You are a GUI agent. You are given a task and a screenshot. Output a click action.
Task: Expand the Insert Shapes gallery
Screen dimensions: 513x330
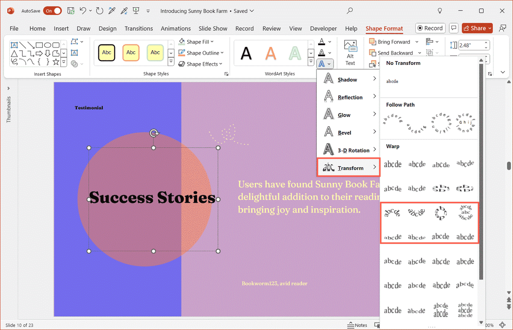click(64, 62)
